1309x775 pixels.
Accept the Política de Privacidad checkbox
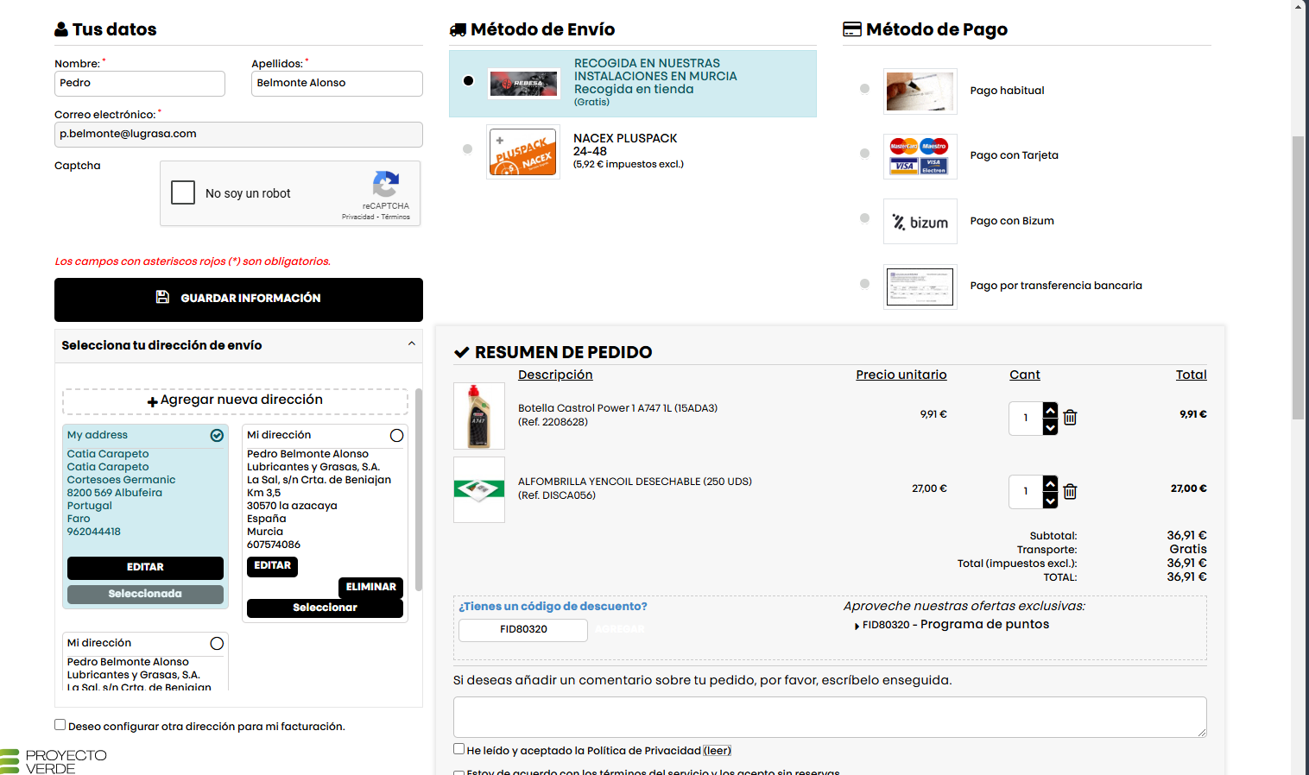[x=459, y=749]
